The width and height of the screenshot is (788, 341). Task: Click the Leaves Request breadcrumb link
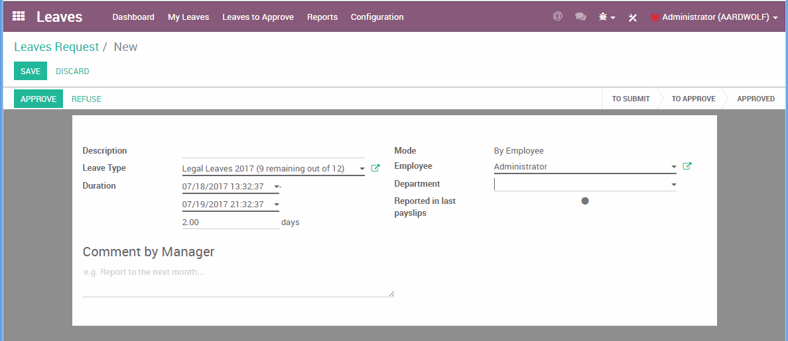(x=56, y=47)
